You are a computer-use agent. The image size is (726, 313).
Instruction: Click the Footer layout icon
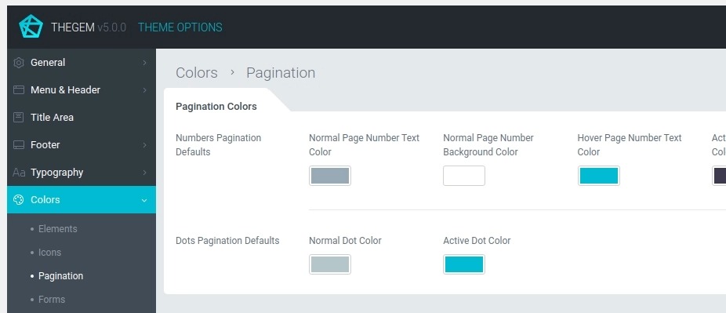[19, 145]
